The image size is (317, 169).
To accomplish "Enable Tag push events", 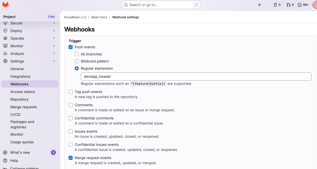I will point(71,92).
